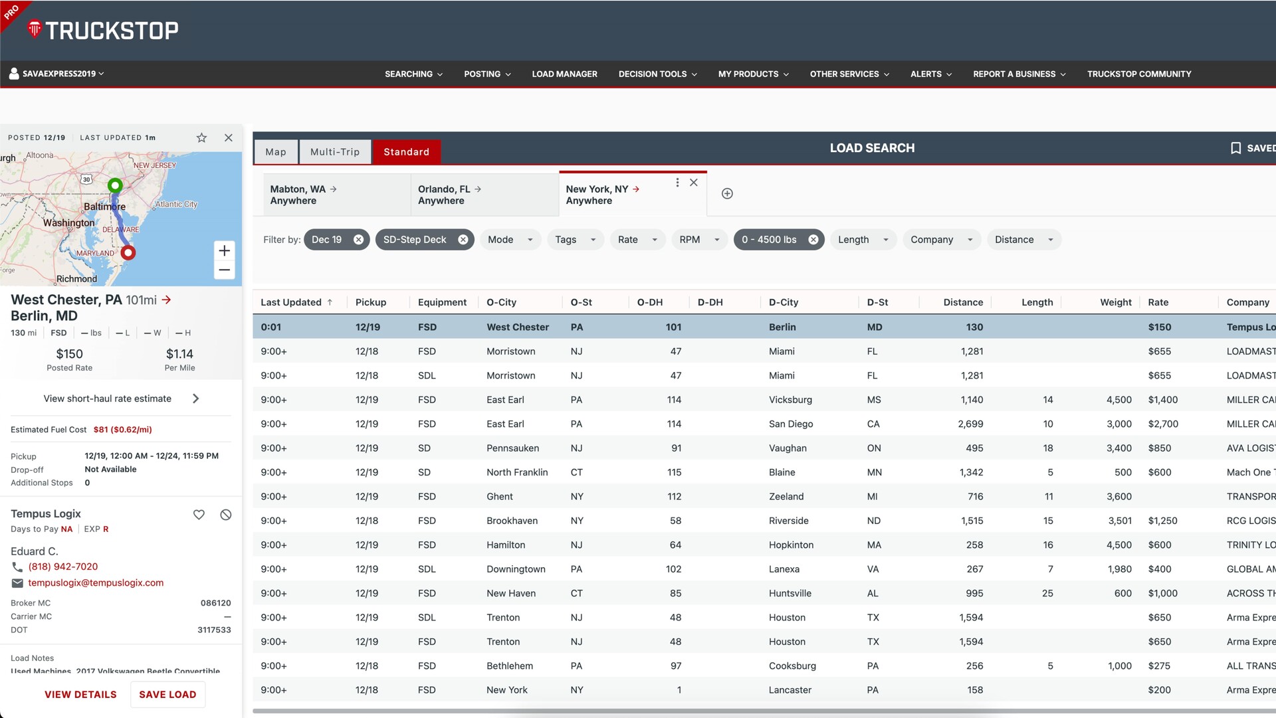Screen dimensions: 1276x718
Task: Remove the SD-Step Deck filter chip
Action: (x=463, y=240)
